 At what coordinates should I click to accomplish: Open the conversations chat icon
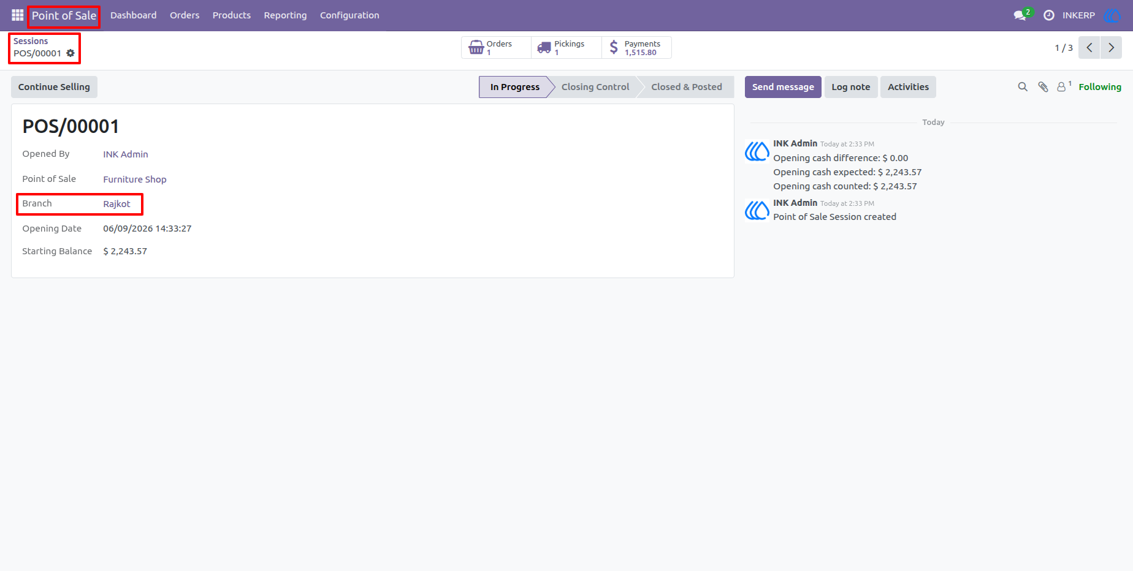1021,15
